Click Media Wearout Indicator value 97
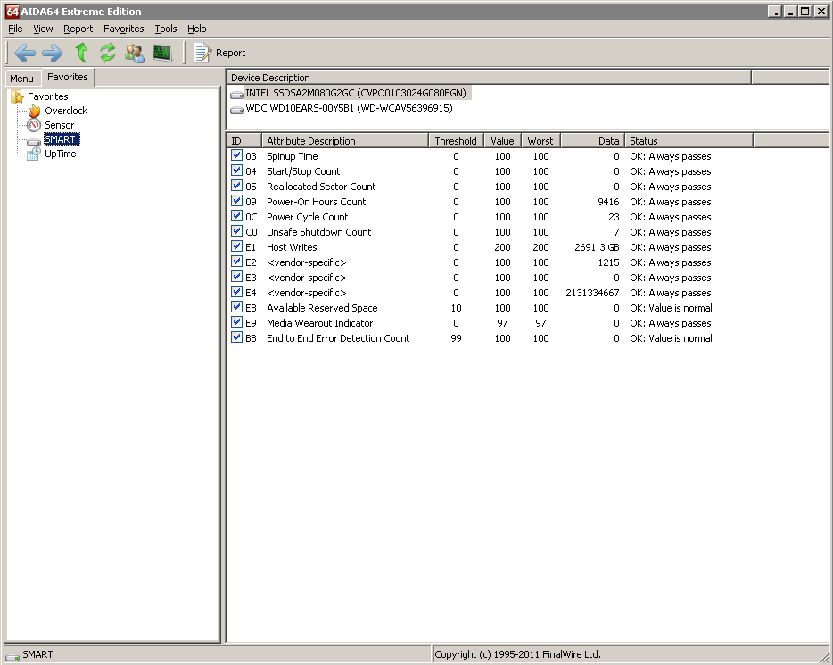The height and width of the screenshot is (665, 833). coord(502,323)
